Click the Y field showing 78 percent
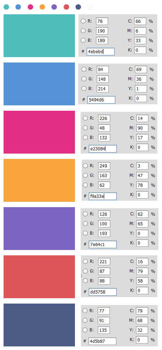This screenshot has width=162, height=350. click(142, 185)
